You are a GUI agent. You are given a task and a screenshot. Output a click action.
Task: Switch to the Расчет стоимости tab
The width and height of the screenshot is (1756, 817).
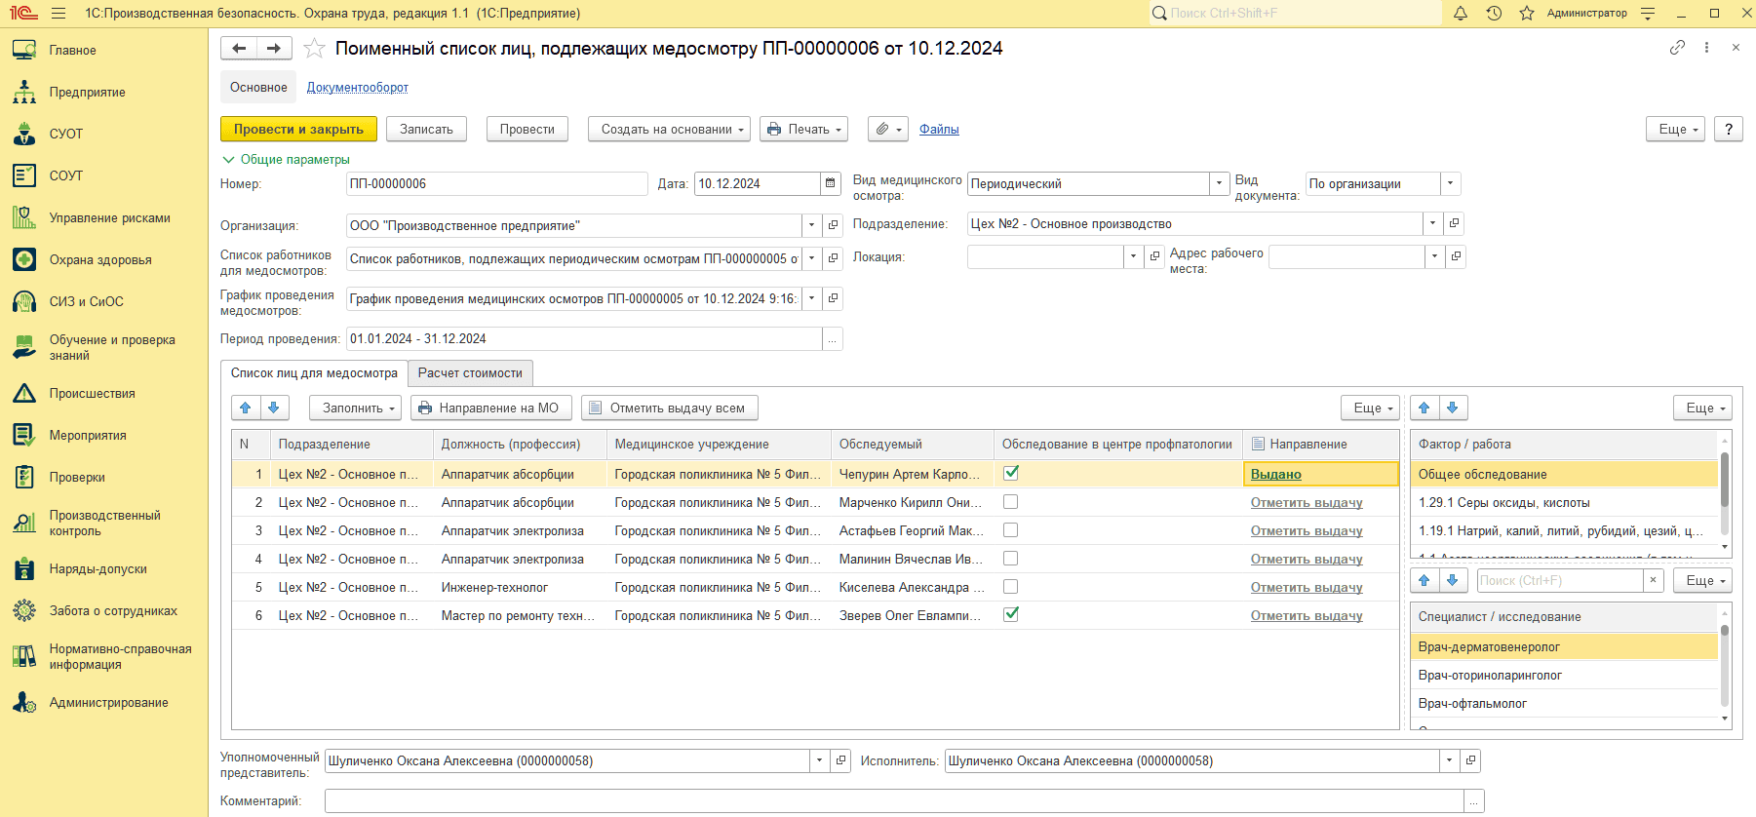470,372
